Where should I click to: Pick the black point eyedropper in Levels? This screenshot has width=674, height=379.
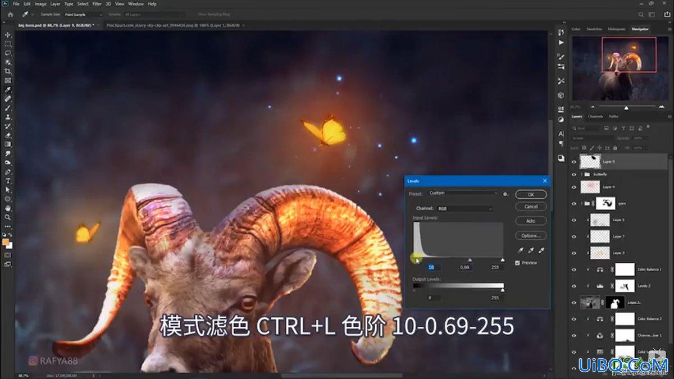click(x=520, y=250)
